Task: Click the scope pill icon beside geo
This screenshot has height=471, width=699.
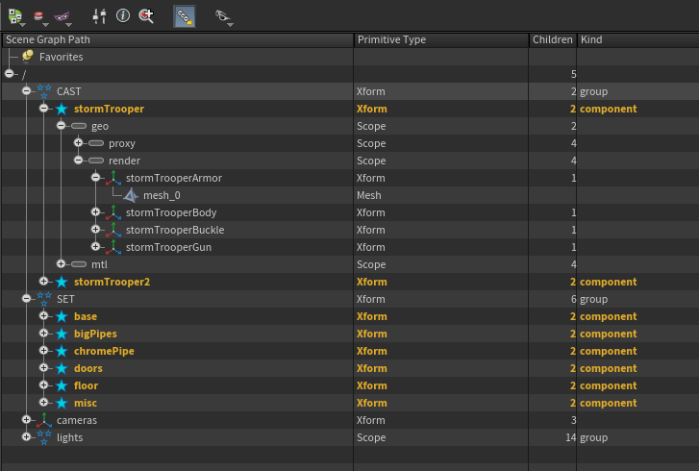Action: click(79, 126)
